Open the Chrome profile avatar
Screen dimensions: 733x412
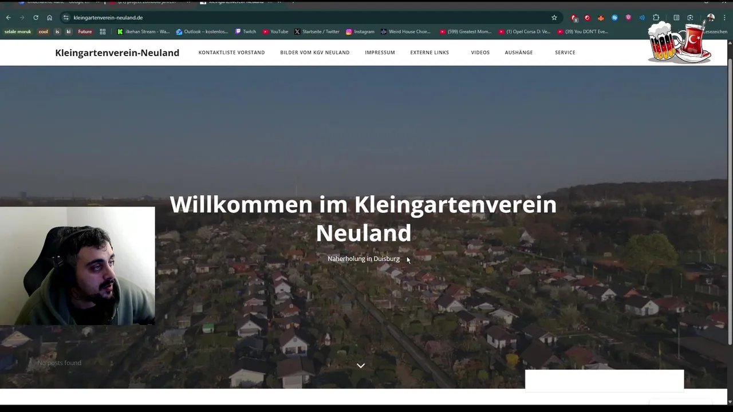711,18
